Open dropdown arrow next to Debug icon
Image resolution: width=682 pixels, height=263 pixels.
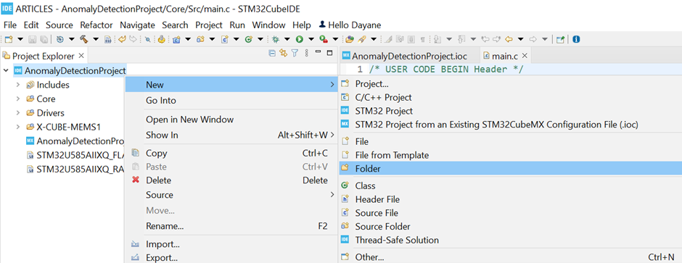(x=287, y=39)
